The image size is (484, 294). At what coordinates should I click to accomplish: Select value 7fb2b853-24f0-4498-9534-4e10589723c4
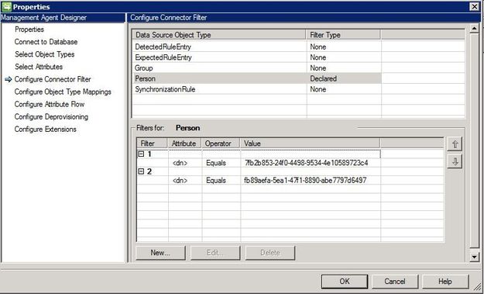click(306, 163)
